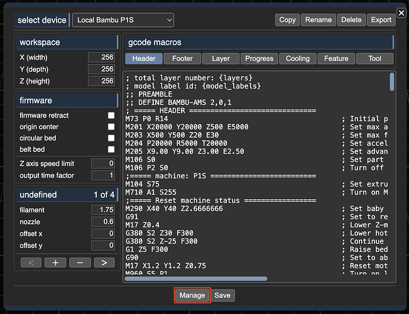
Task: Check the circular bed option
Action: [111, 138]
